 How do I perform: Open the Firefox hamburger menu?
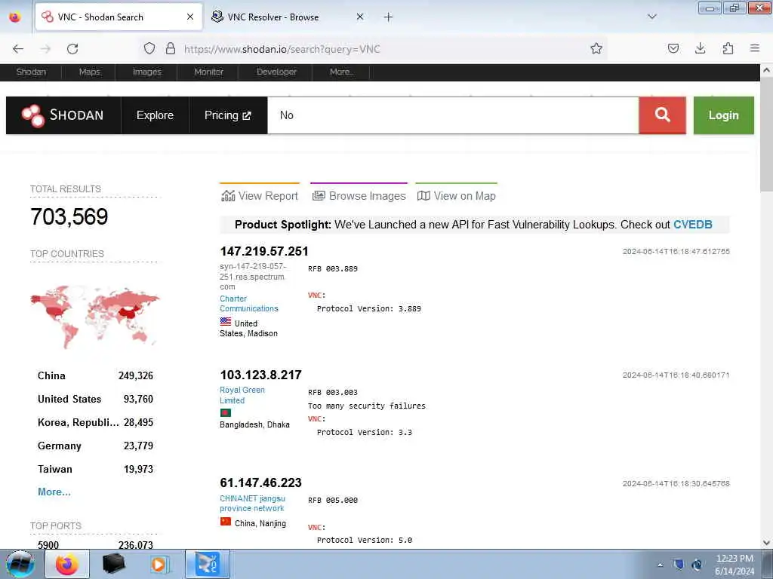755,48
